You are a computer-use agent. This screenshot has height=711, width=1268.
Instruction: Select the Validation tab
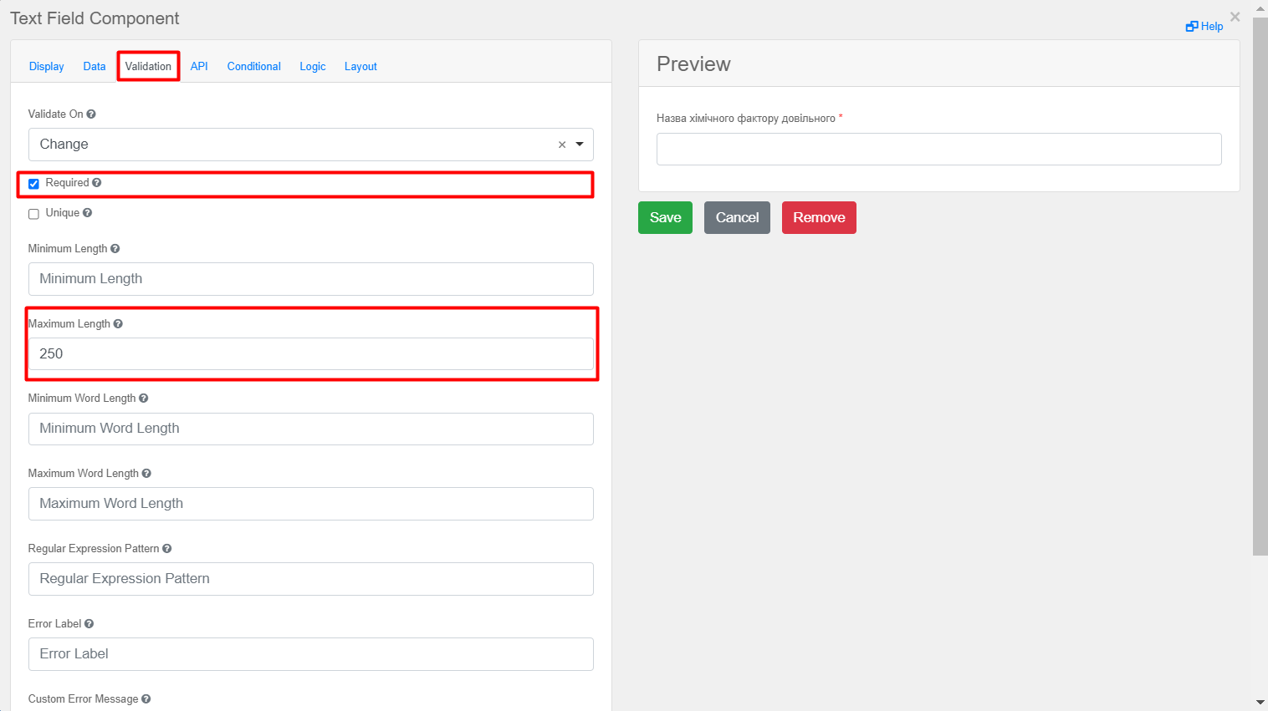coord(148,66)
